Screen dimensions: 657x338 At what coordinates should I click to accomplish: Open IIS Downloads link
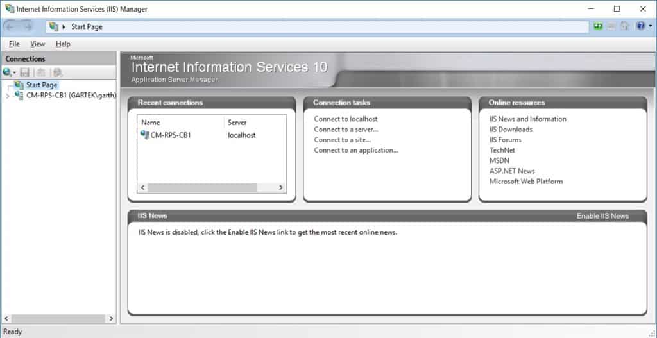511,130
